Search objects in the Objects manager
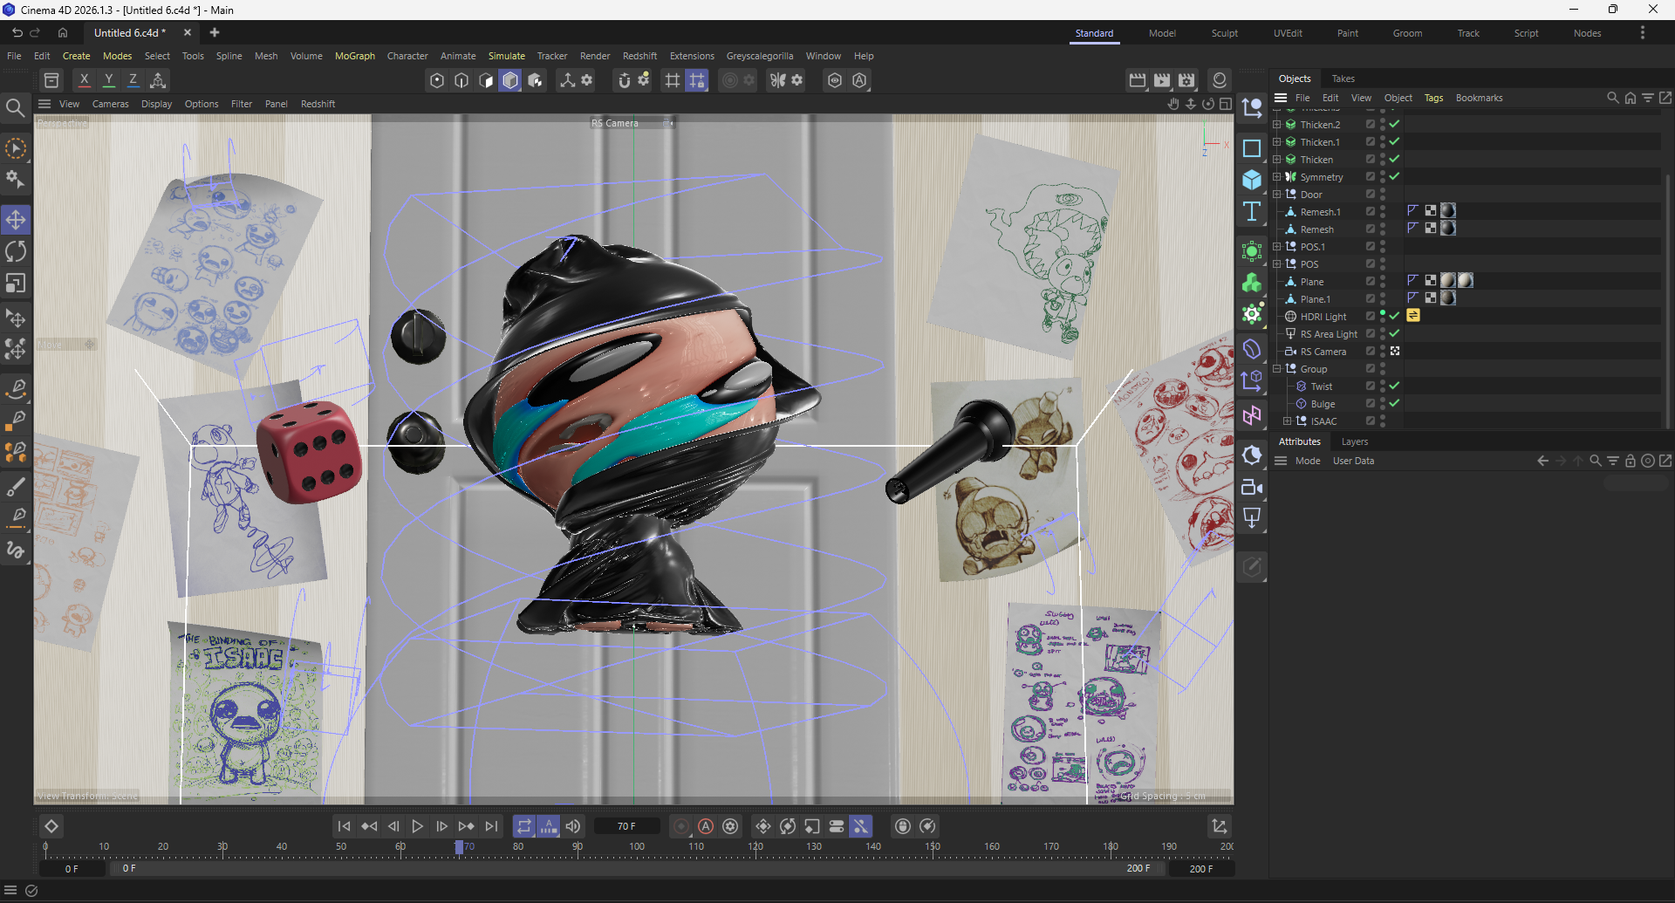 pos(1613,98)
